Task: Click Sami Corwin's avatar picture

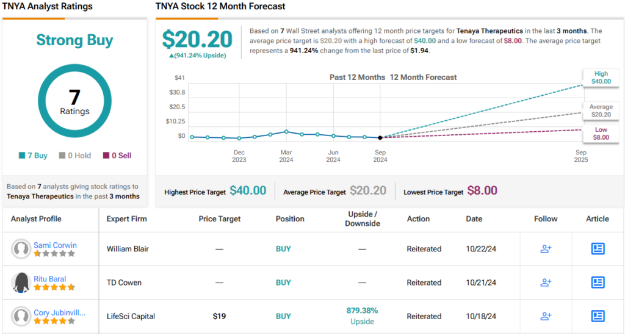Action: [21, 249]
